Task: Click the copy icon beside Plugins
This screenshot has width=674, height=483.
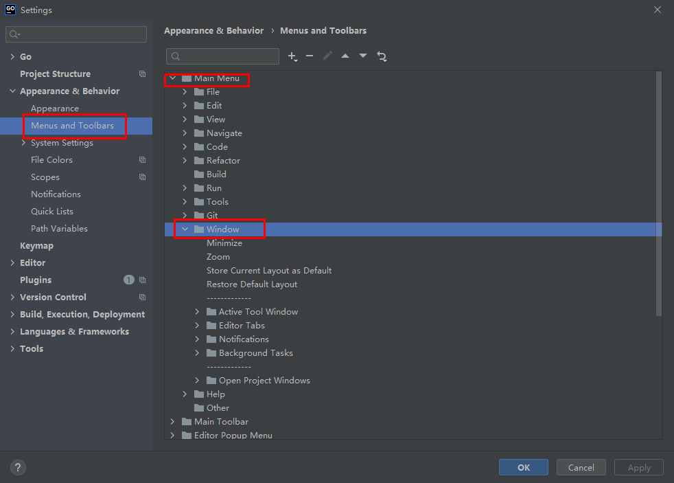Action: pos(142,280)
